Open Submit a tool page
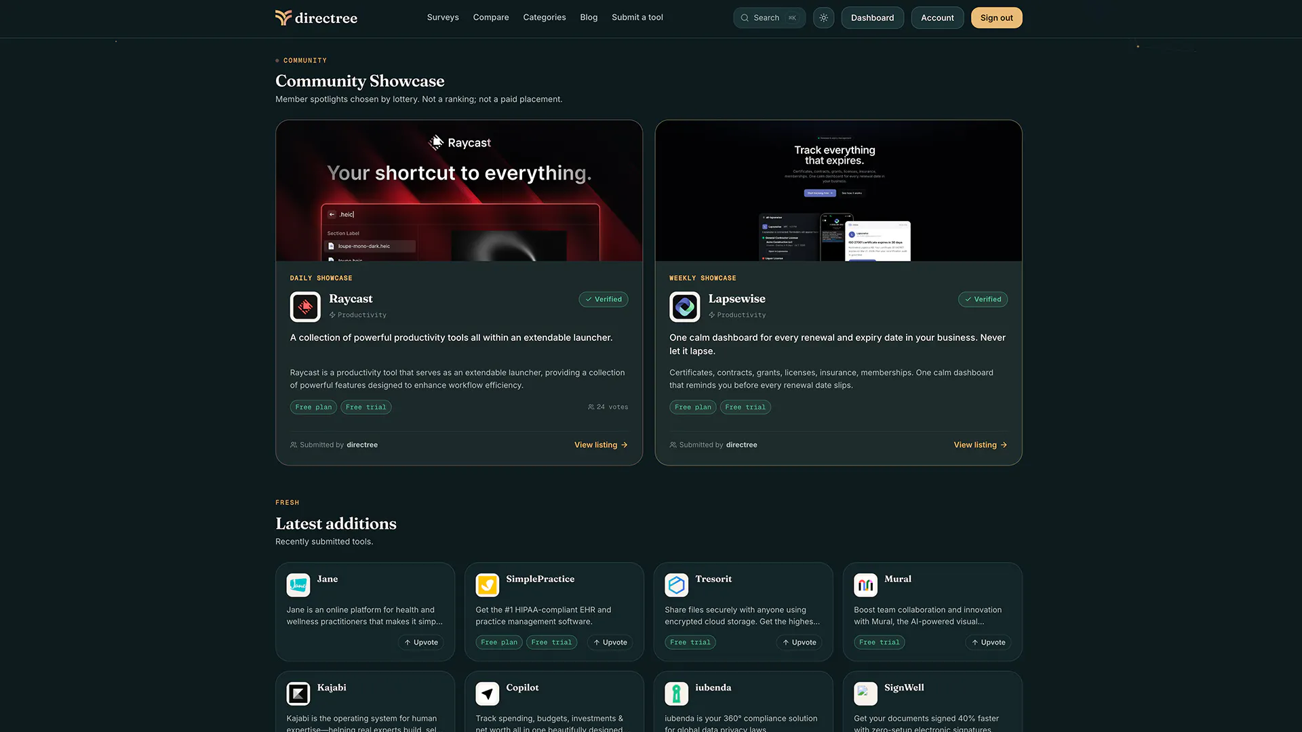This screenshot has width=1302, height=732. click(x=637, y=18)
